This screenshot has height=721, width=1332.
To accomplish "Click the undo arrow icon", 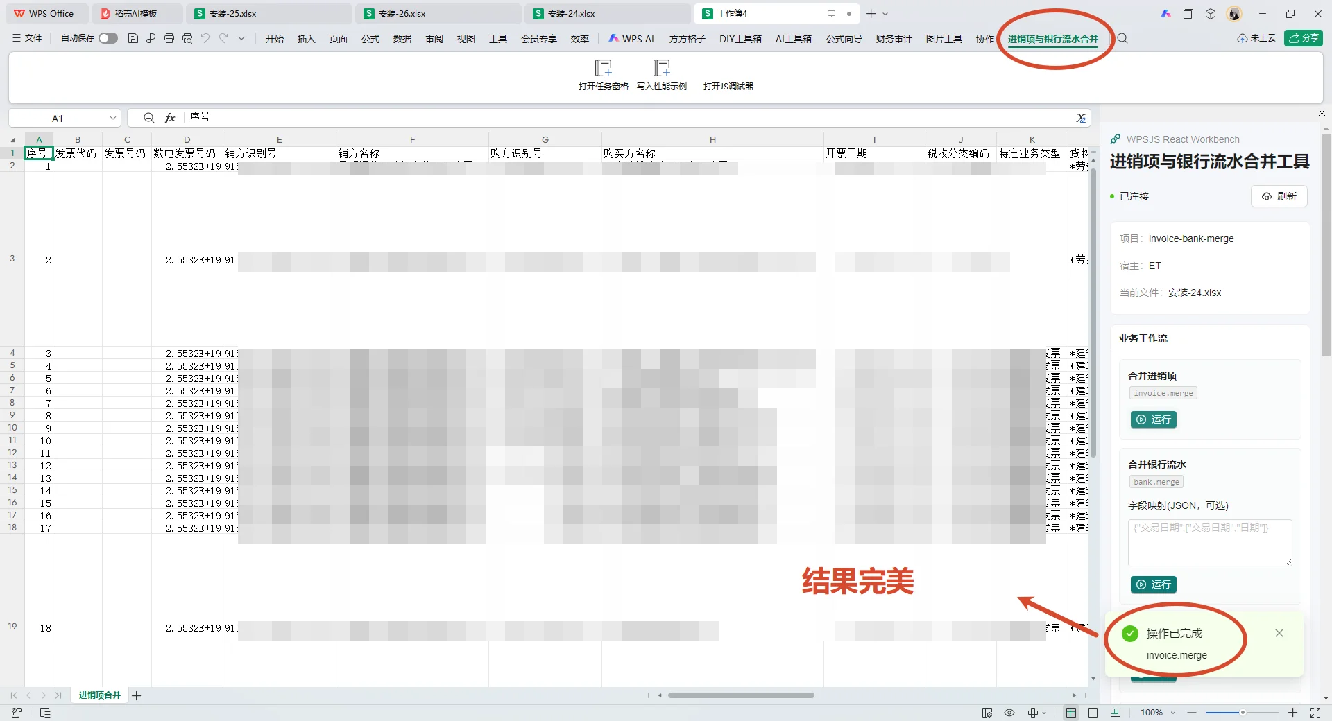I will coord(205,38).
